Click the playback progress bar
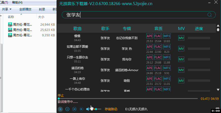Screen dimensions: 221x113 [128, 99]
